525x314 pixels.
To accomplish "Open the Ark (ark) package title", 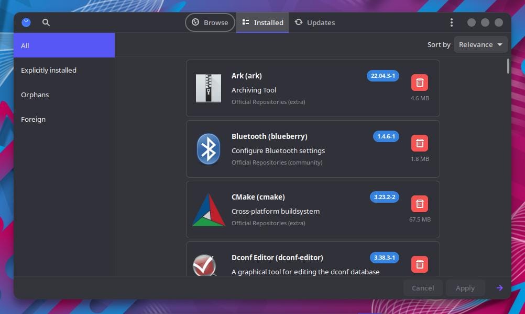I will coord(247,76).
